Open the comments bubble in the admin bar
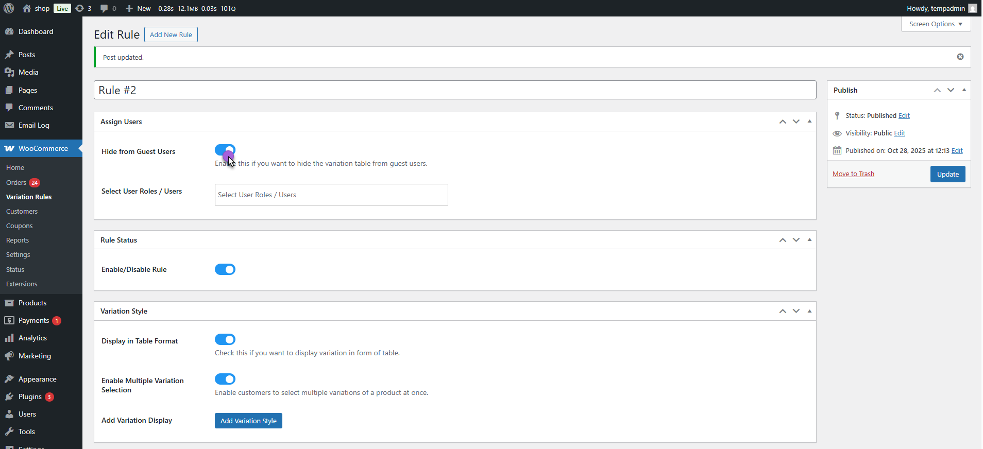 coord(104,9)
